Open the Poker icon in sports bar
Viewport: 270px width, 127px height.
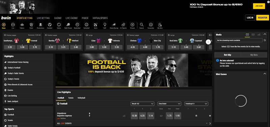(x=31, y=26)
